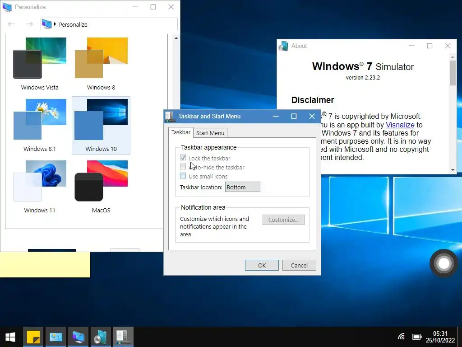462x347 pixels.
Task: Click the About window title icon
Action: click(283, 46)
